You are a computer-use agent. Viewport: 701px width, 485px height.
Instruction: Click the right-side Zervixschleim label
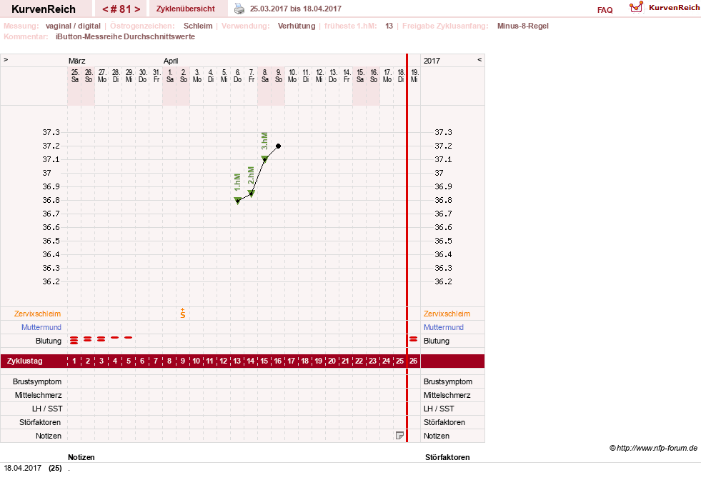[447, 314]
